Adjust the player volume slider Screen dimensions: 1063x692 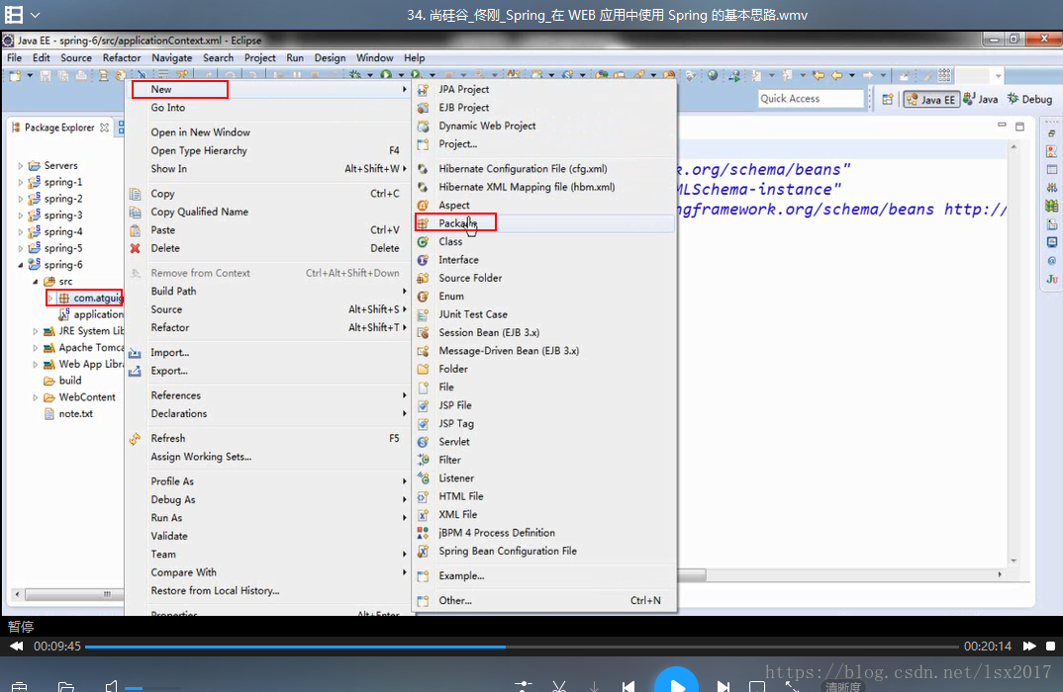click(x=152, y=688)
